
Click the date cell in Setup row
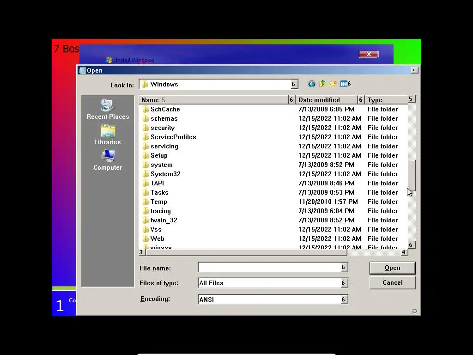[329, 155]
